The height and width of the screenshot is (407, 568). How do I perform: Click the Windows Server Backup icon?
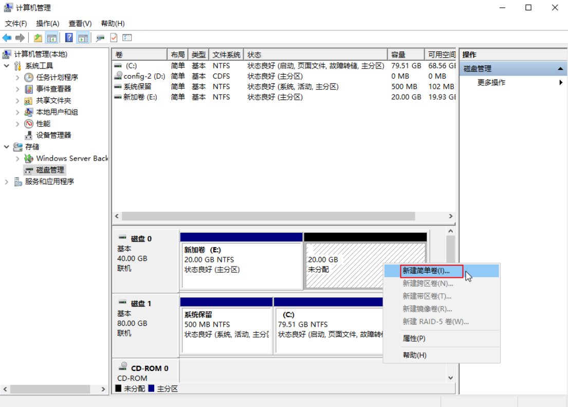coord(29,158)
